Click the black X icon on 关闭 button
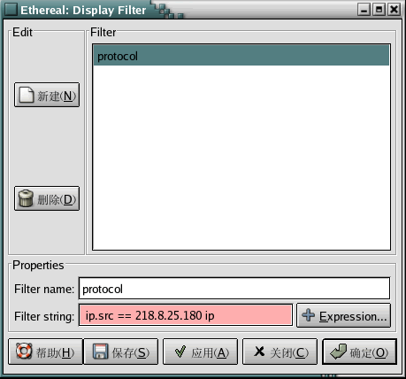The image size is (406, 379). coord(259,352)
